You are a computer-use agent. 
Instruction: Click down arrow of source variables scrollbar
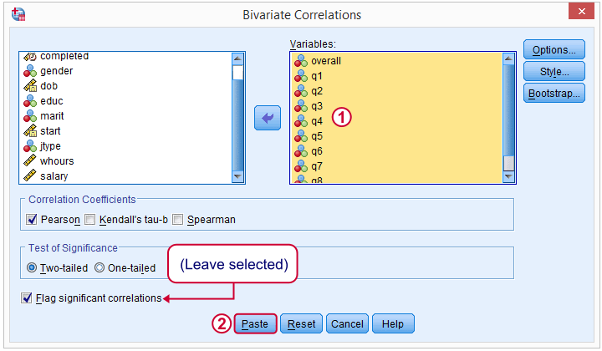click(238, 176)
